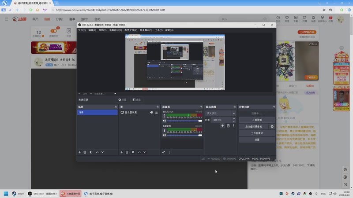Remove the transition with the trash icon
Screen dimensions: 353x198
click(228, 126)
